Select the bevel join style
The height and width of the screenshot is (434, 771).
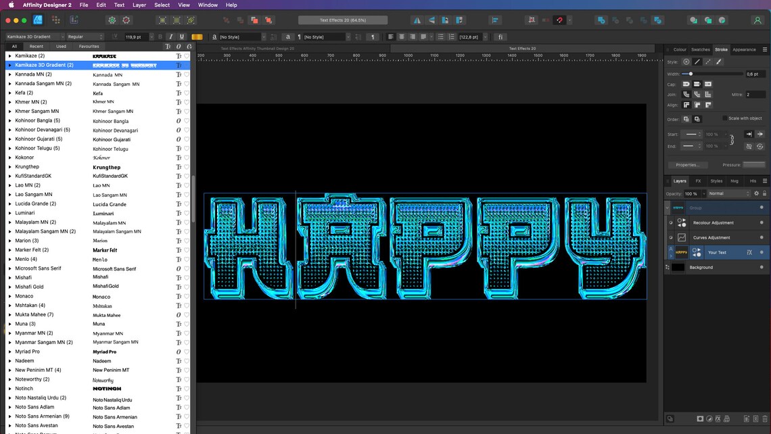point(708,95)
